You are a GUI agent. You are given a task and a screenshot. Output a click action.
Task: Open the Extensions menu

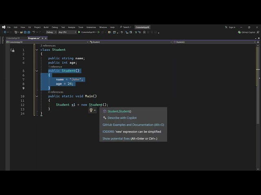coord(91,27)
